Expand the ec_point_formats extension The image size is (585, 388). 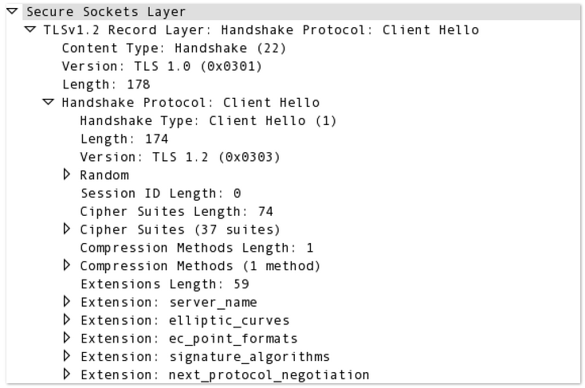pyautogui.click(x=67, y=339)
